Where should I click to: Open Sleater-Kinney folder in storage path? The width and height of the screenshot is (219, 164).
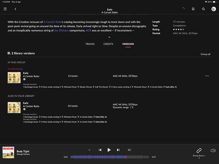point(86,87)
